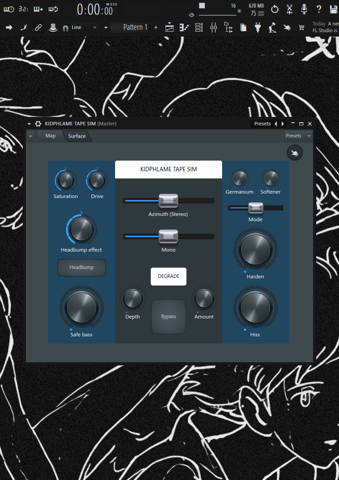Open the Channel rack icon
This screenshot has height=480, width=339.
[199, 28]
